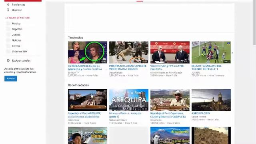256x144 pixels.
Task: Open the Arequipeña música thumbnail
Action: pos(170,135)
